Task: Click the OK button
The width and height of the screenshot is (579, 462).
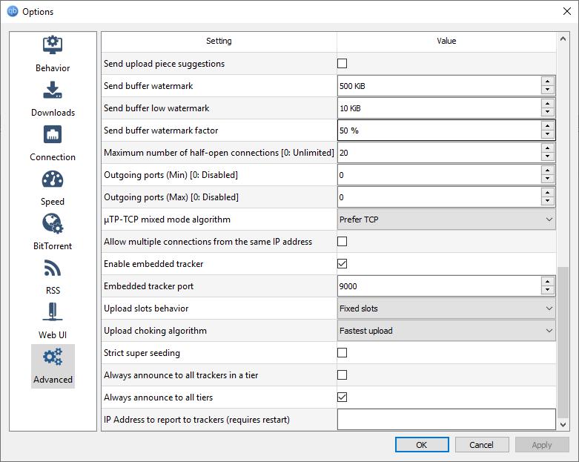Action: point(422,445)
